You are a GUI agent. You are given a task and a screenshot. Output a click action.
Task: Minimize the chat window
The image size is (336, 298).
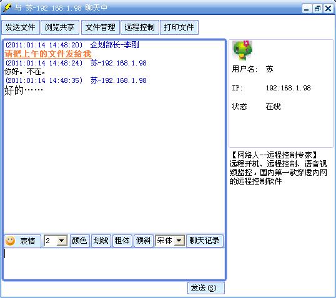(307, 9)
